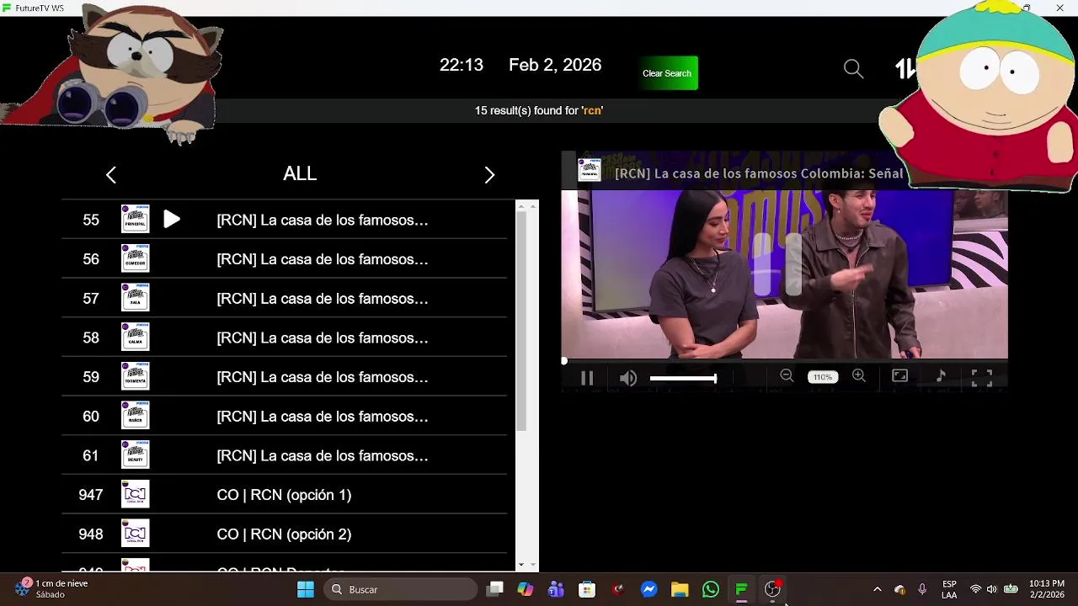Click Clear Search green button
The width and height of the screenshot is (1078, 606).
point(667,73)
